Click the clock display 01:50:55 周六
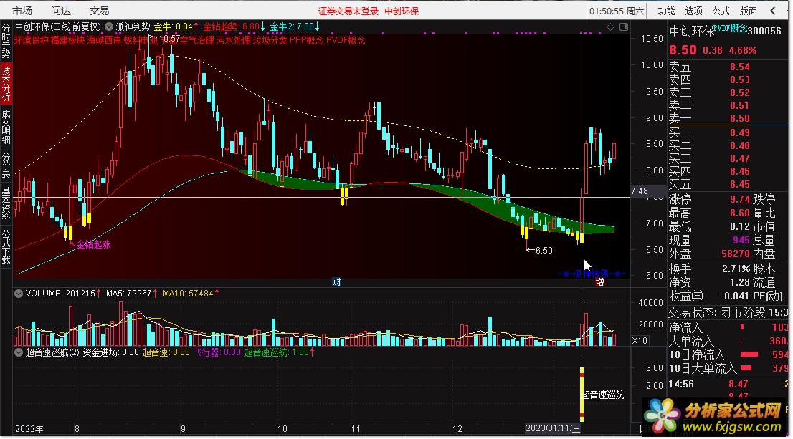The width and height of the screenshot is (793, 439). [x=617, y=11]
